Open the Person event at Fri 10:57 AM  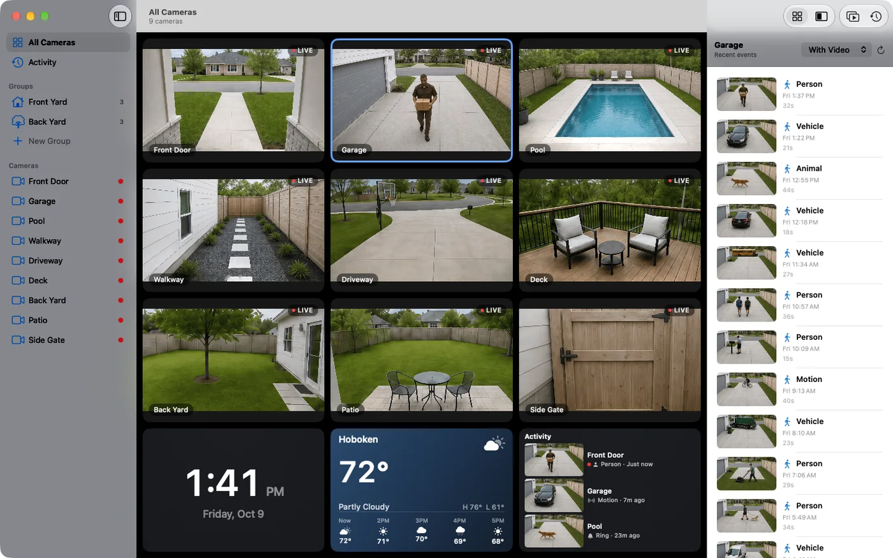(800, 305)
